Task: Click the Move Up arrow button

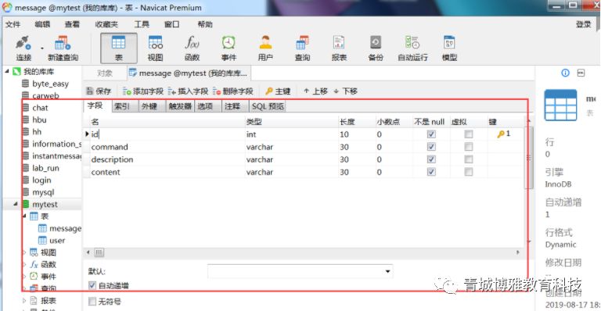Action: (x=315, y=91)
